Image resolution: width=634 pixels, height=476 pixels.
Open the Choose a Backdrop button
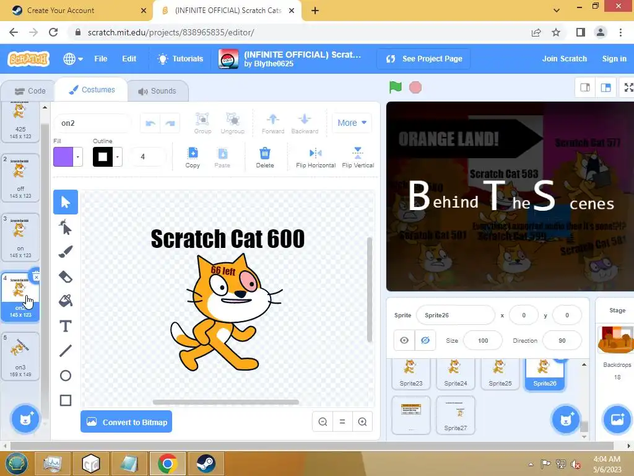click(617, 420)
